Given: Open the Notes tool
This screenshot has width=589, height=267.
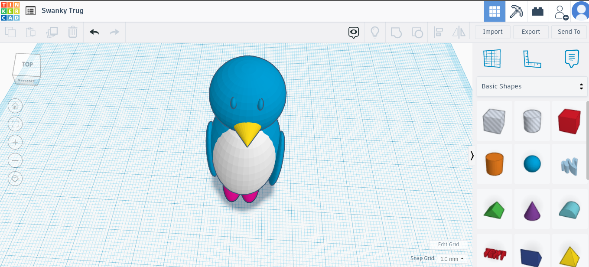Looking at the screenshot, I should (572, 59).
